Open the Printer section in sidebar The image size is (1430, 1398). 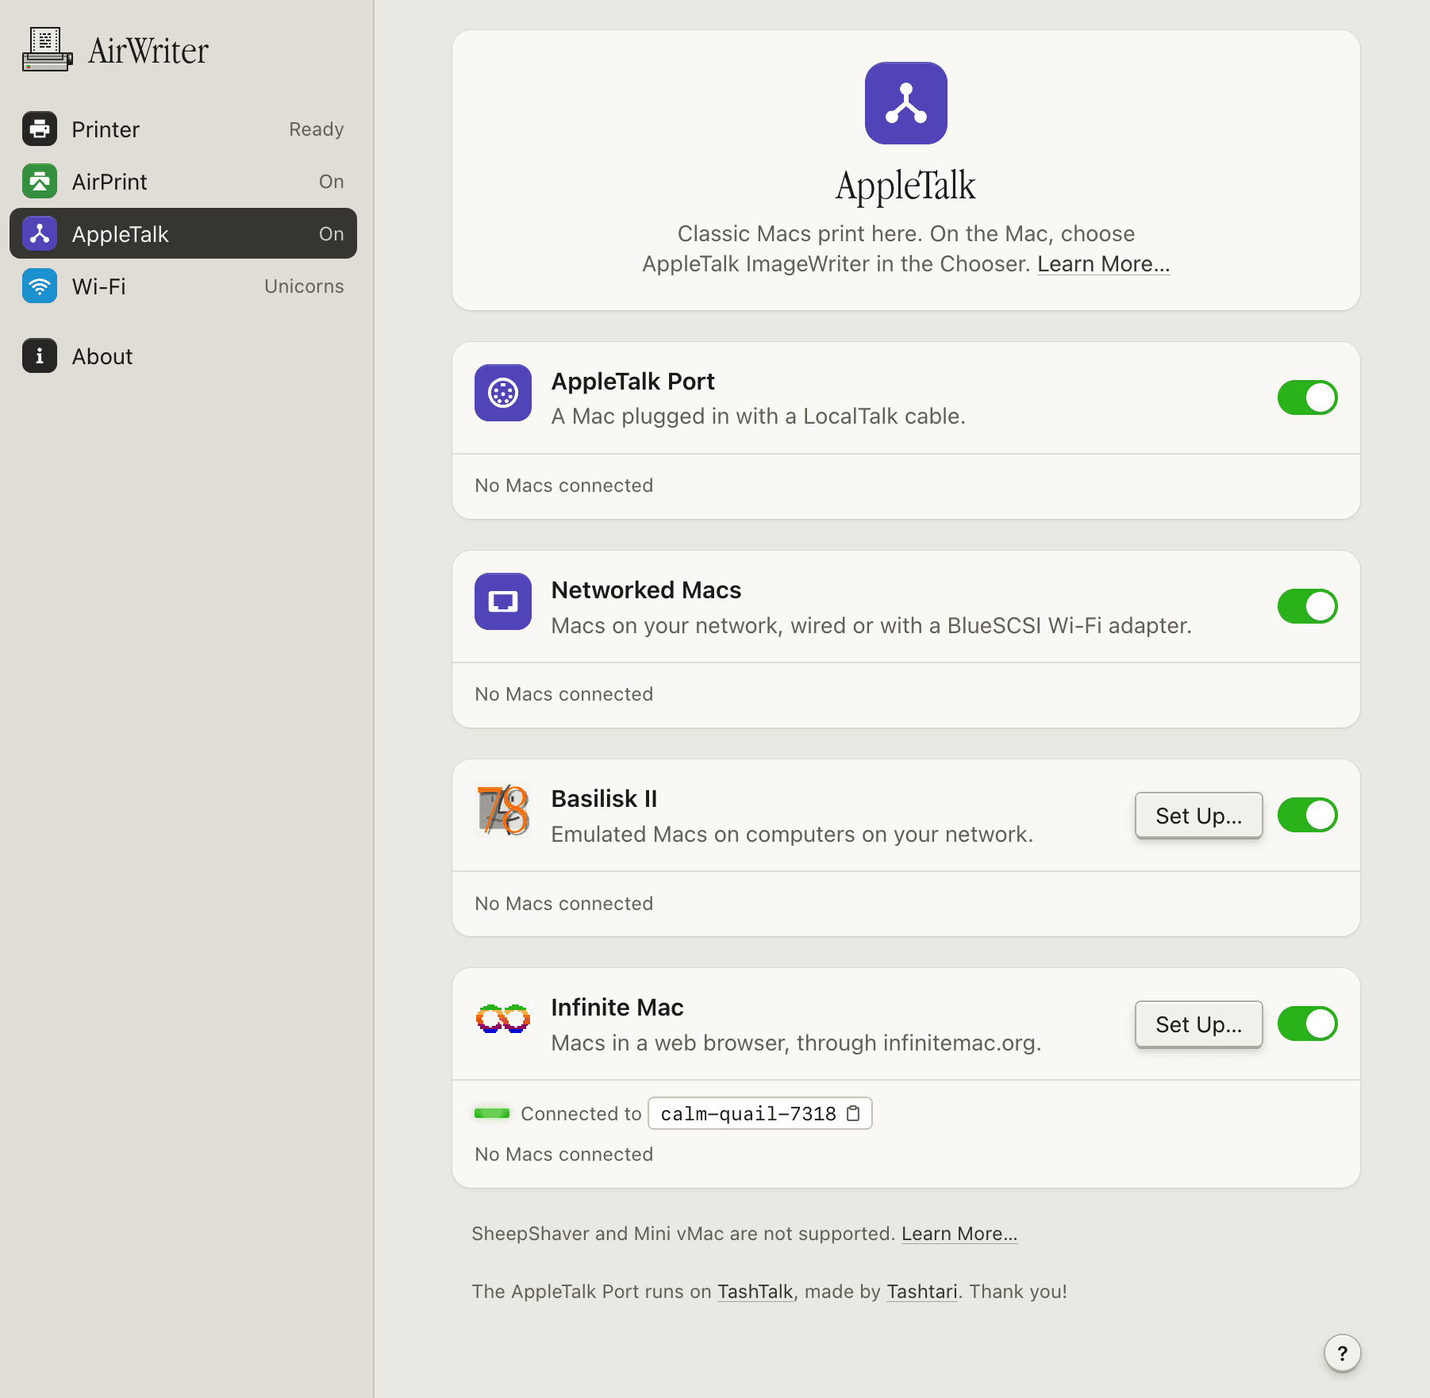point(183,129)
